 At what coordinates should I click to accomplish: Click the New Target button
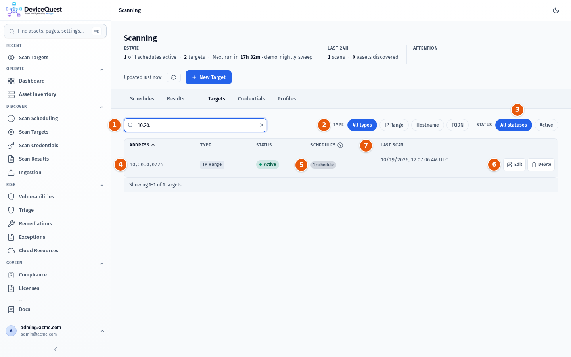coord(209,77)
